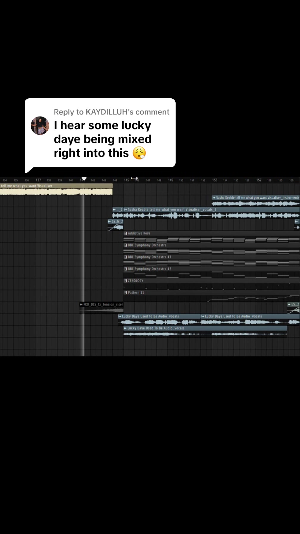Image resolution: width=300 pixels, height=534 pixels.
Task: Click the Visualiser_vocals_2 waveform
Action: (x=211, y=215)
